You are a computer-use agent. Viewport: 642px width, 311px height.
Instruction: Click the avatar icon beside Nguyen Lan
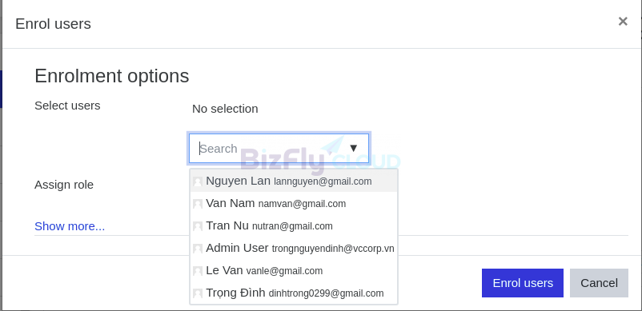point(198,181)
